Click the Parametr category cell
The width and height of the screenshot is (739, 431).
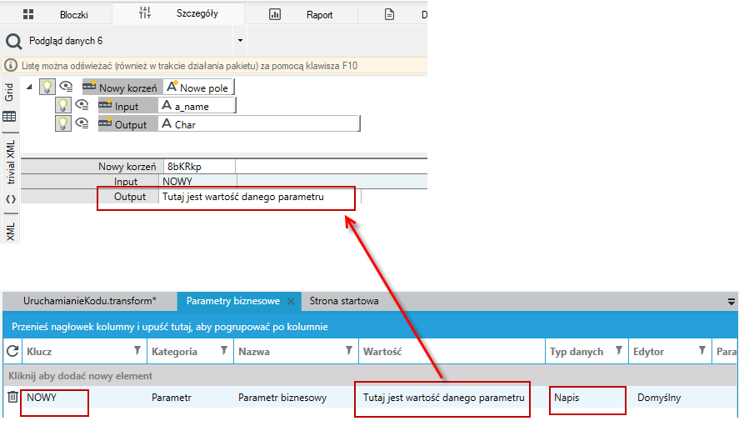pyautogui.click(x=191, y=398)
